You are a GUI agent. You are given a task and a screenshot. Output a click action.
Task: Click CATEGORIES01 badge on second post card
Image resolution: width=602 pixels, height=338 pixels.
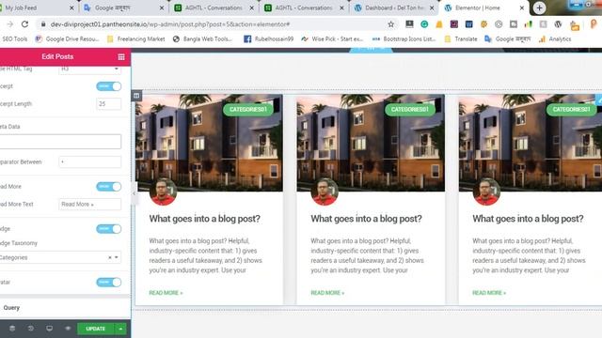point(410,110)
